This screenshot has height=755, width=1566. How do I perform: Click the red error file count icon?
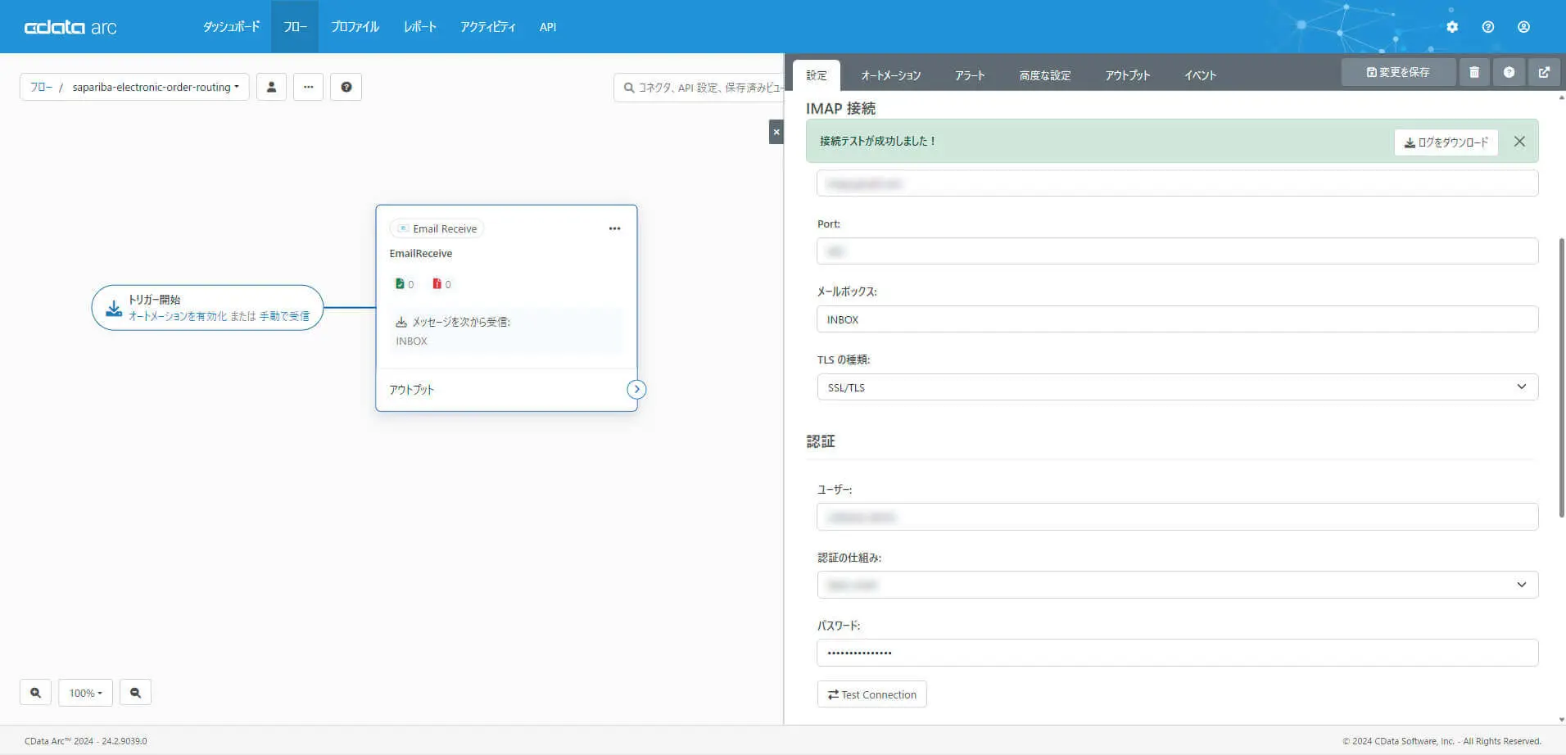point(437,283)
